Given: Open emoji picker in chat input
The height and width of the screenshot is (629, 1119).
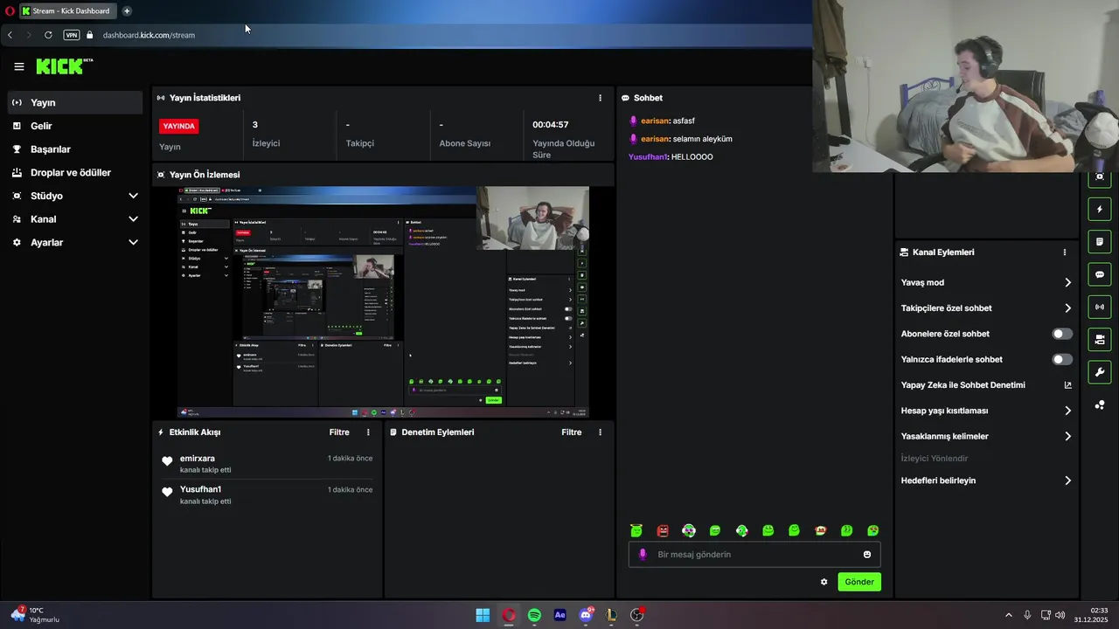Looking at the screenshot, I should (867, 555).
